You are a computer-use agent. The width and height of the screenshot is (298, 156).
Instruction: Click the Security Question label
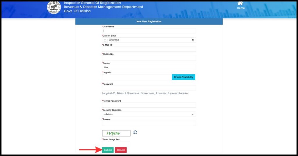click(112, 110)
